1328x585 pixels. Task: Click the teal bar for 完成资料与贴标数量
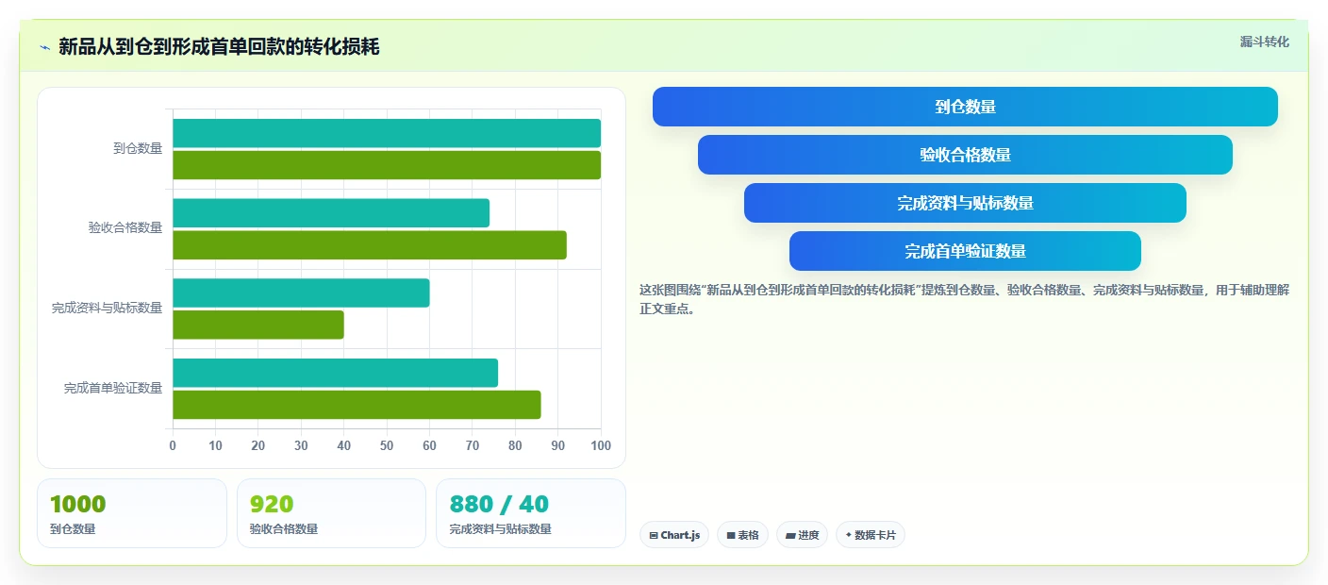coord(301,292)
